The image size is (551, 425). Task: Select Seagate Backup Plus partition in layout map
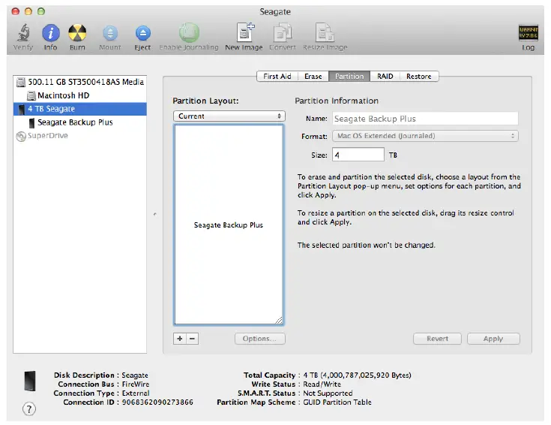(x=229, y=225)
